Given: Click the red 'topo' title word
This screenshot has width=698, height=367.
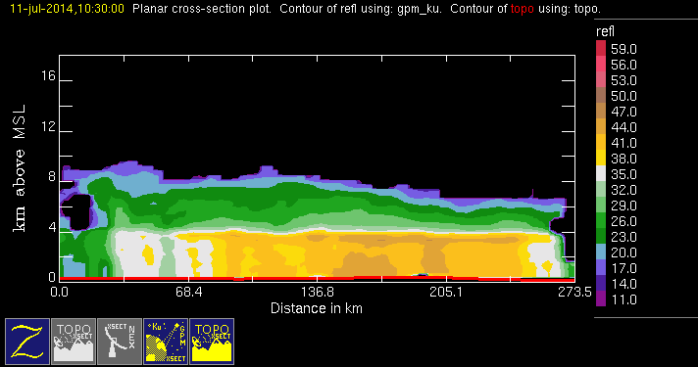Looking at the screenshot, I should [523, 9].
